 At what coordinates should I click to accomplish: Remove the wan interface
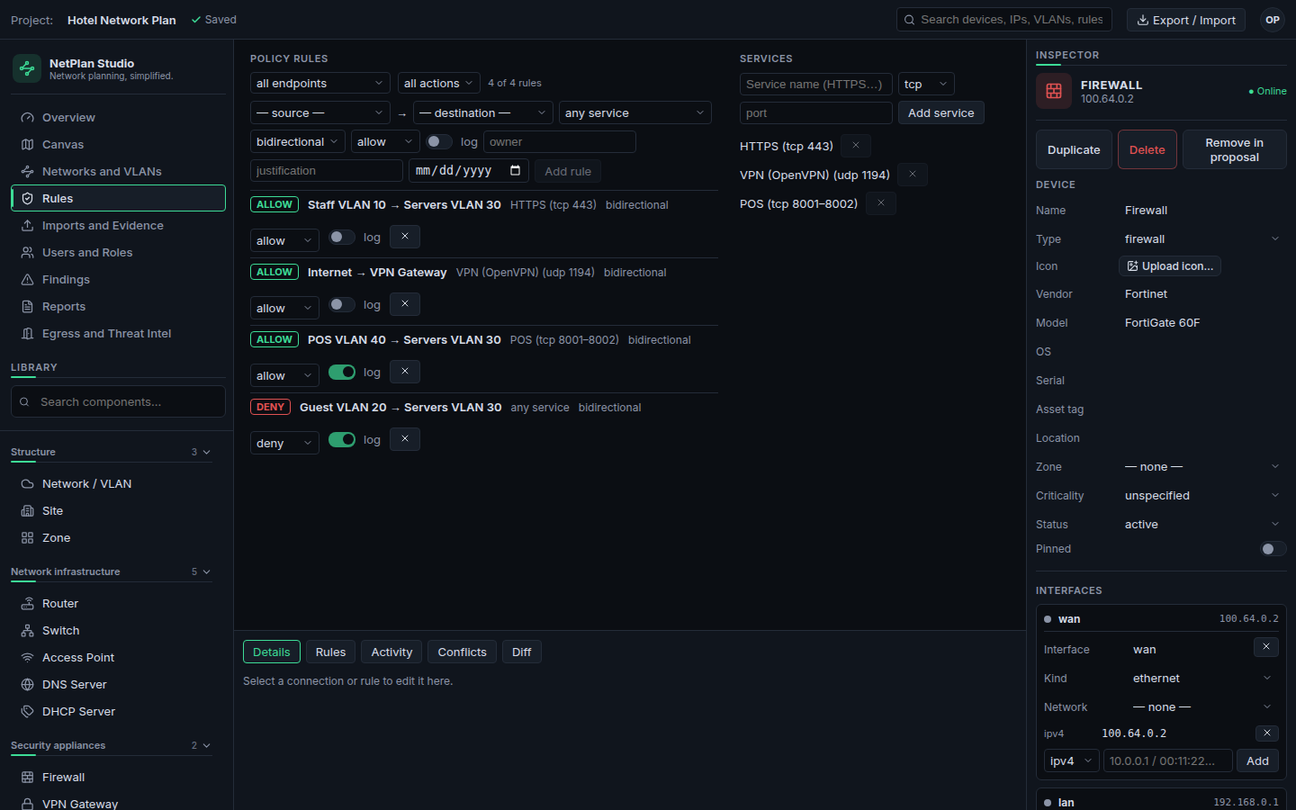pyautogui.click(x=1266, y=647)
